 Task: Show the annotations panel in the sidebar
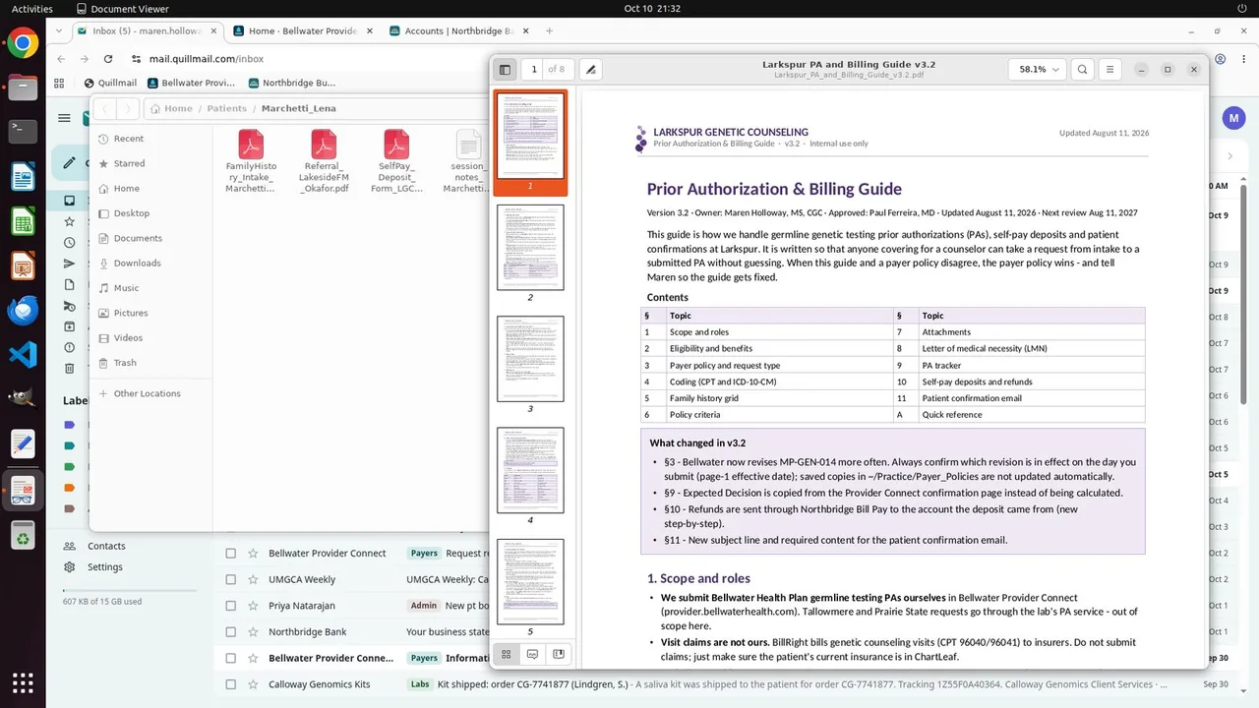tap(532, 654)
